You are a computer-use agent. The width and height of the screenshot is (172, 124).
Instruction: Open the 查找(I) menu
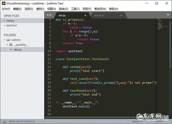tap(40, 9)
